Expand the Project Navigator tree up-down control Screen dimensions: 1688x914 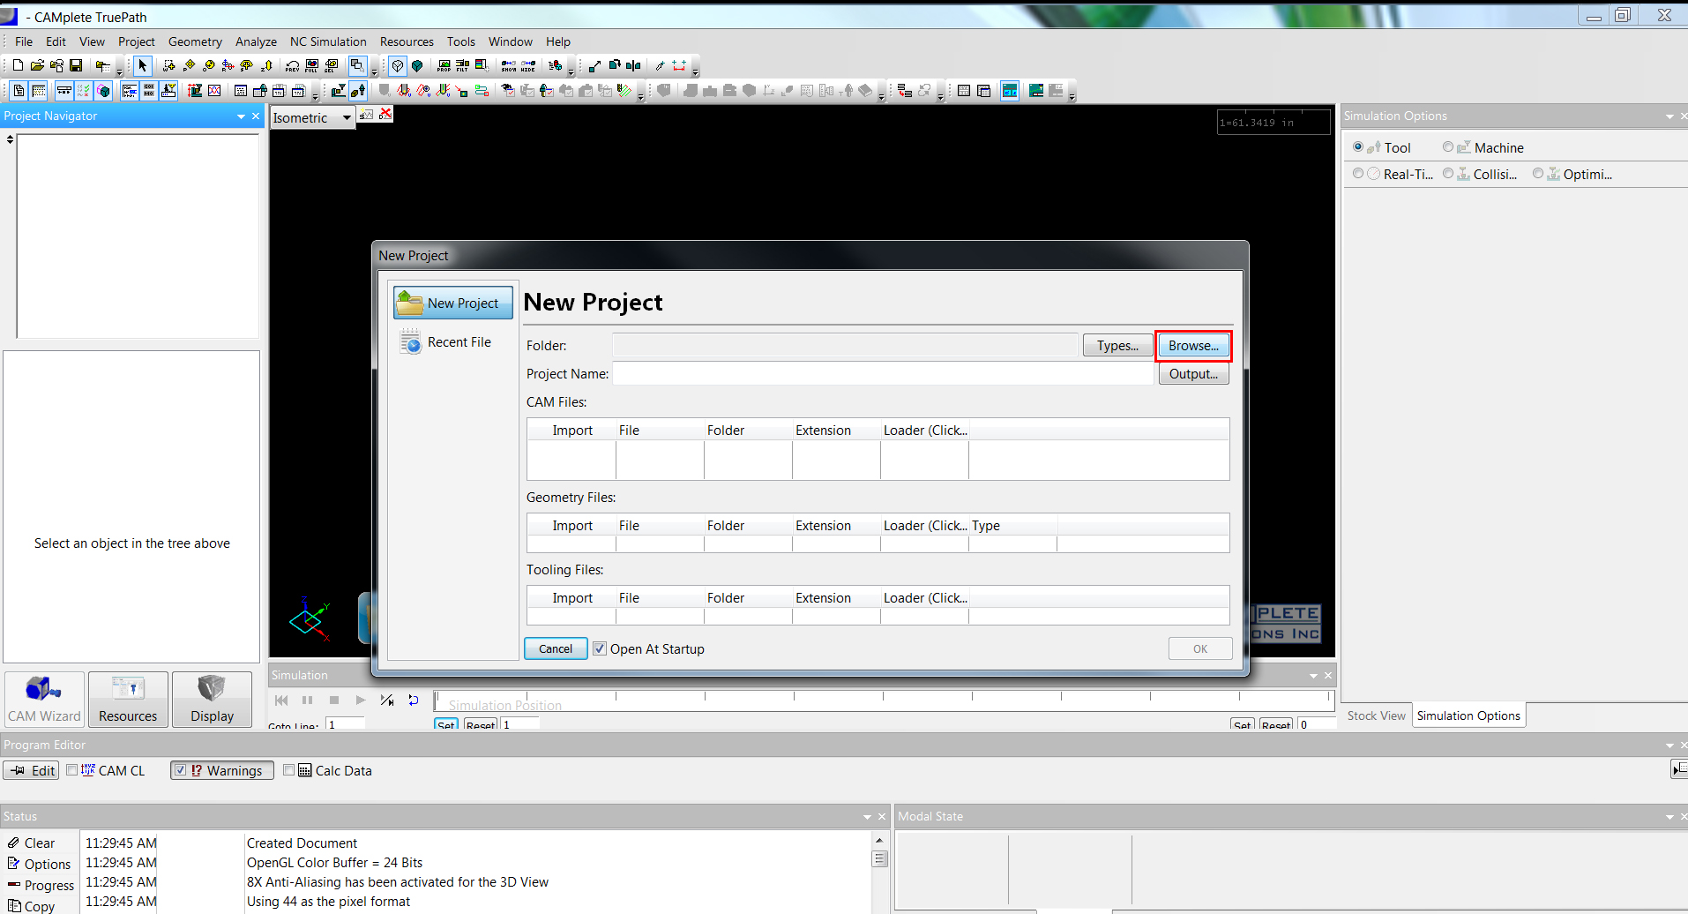click(x=10, y=139)
